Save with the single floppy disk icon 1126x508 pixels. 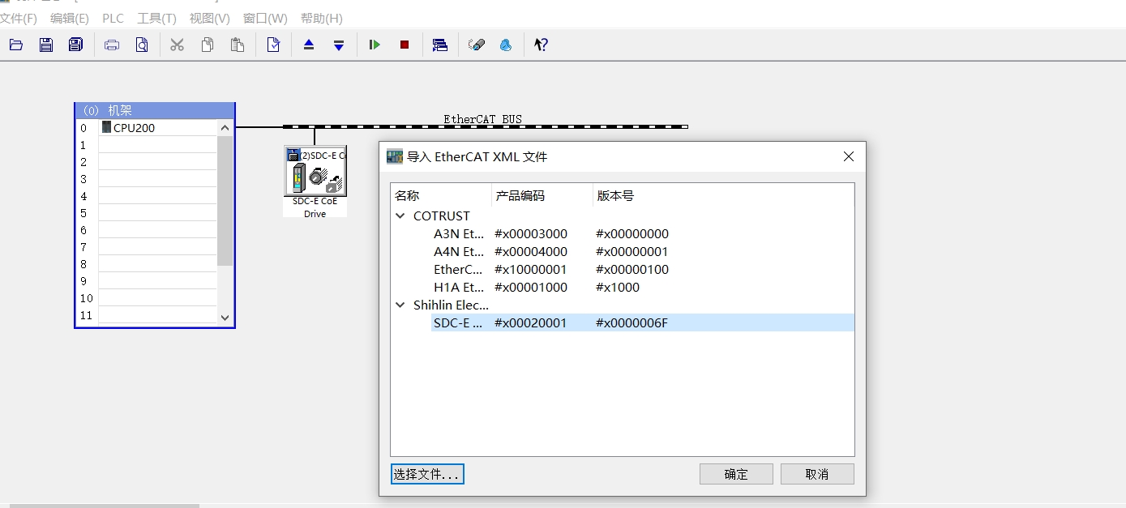pyautogui.click(x=46, y=45)
